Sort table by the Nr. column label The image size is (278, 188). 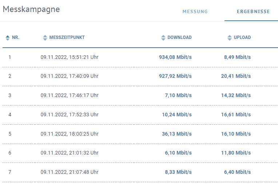(x=16, y=37)
